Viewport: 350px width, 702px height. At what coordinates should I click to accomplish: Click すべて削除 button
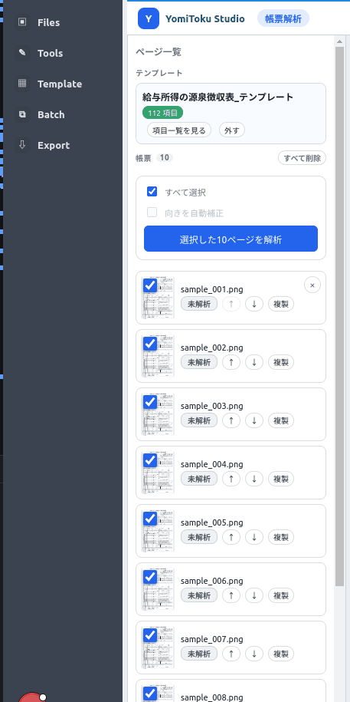point(302,158)
